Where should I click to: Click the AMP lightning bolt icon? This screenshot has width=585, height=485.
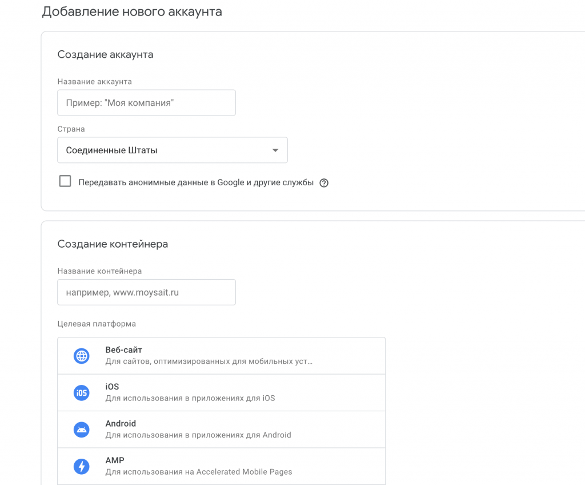[82, 466]
